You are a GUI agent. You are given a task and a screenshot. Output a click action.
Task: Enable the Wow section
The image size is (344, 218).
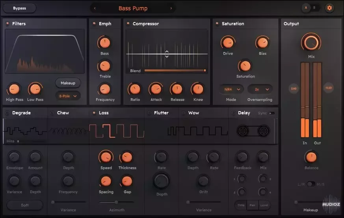point(183,113)
